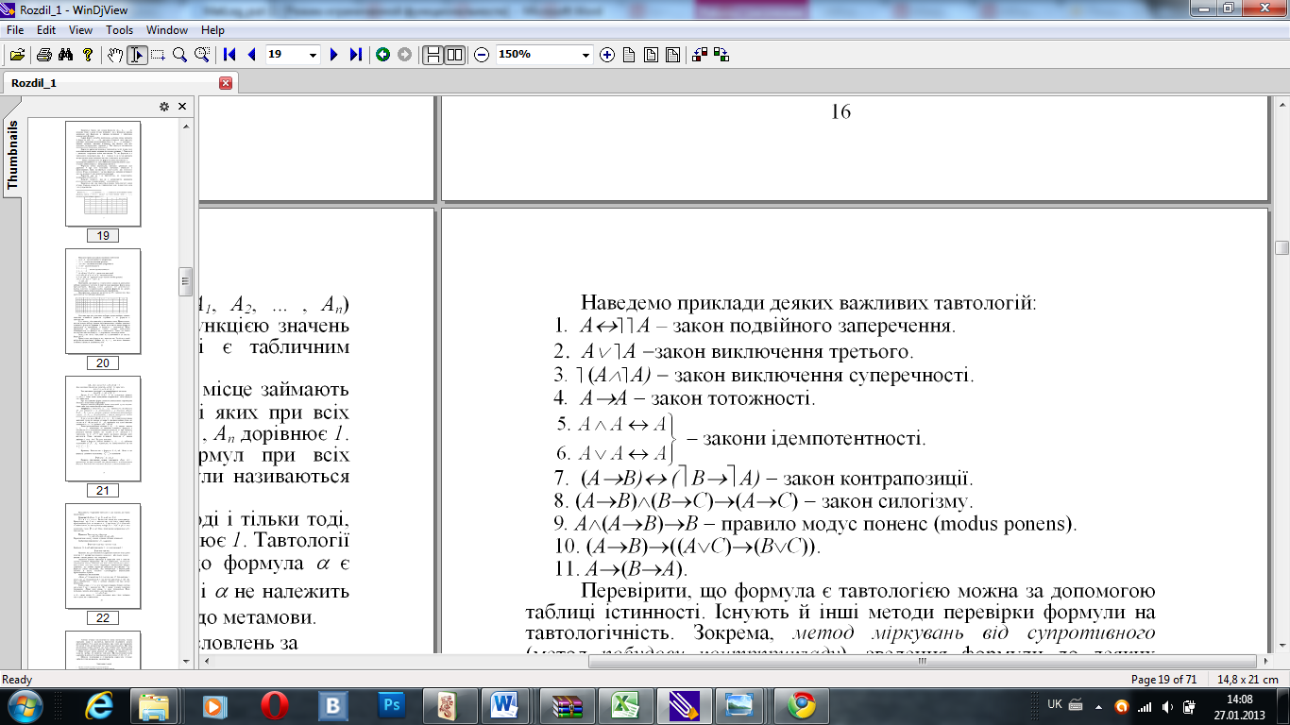Click the Actual Size page icon
Viewport: 1290px width, 725px height.
629,55
